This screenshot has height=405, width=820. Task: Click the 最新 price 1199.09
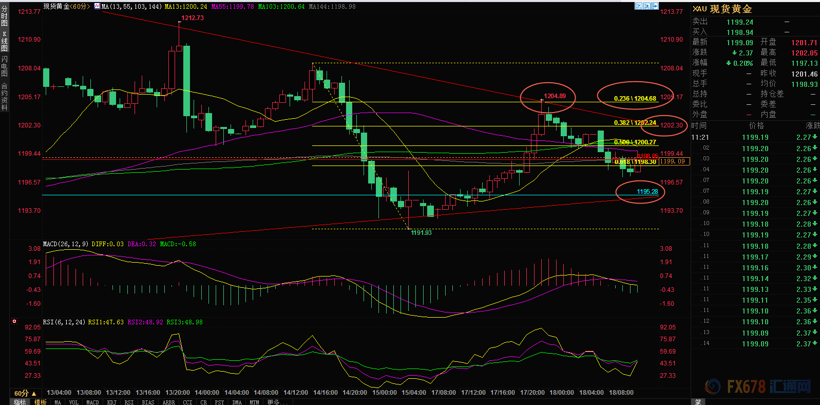click(740, 43)
